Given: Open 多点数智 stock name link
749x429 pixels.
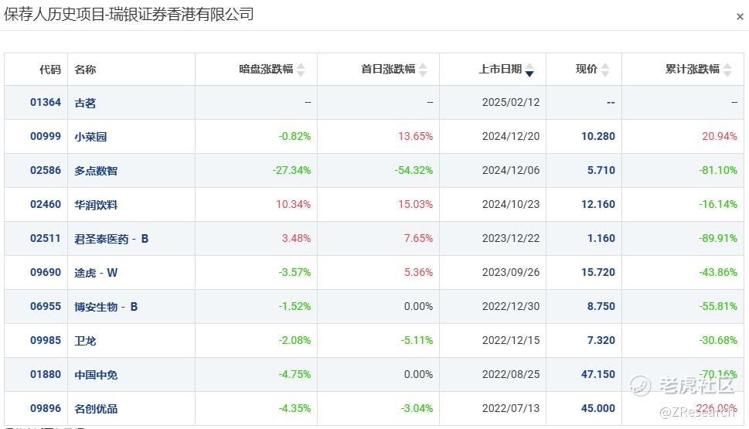Looking at the screenshot, I should click(96, 171).
